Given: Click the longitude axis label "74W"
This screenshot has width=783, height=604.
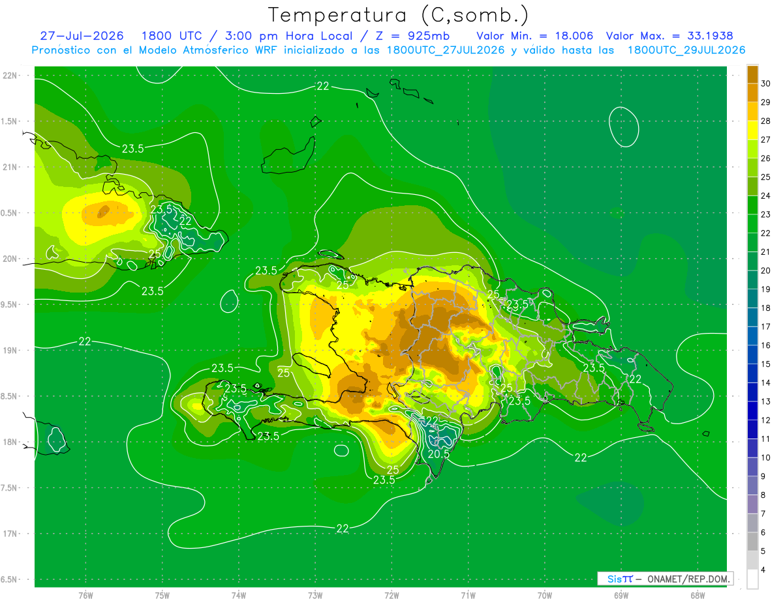Looking at the screenshot, I should click(x=238, y=596).
